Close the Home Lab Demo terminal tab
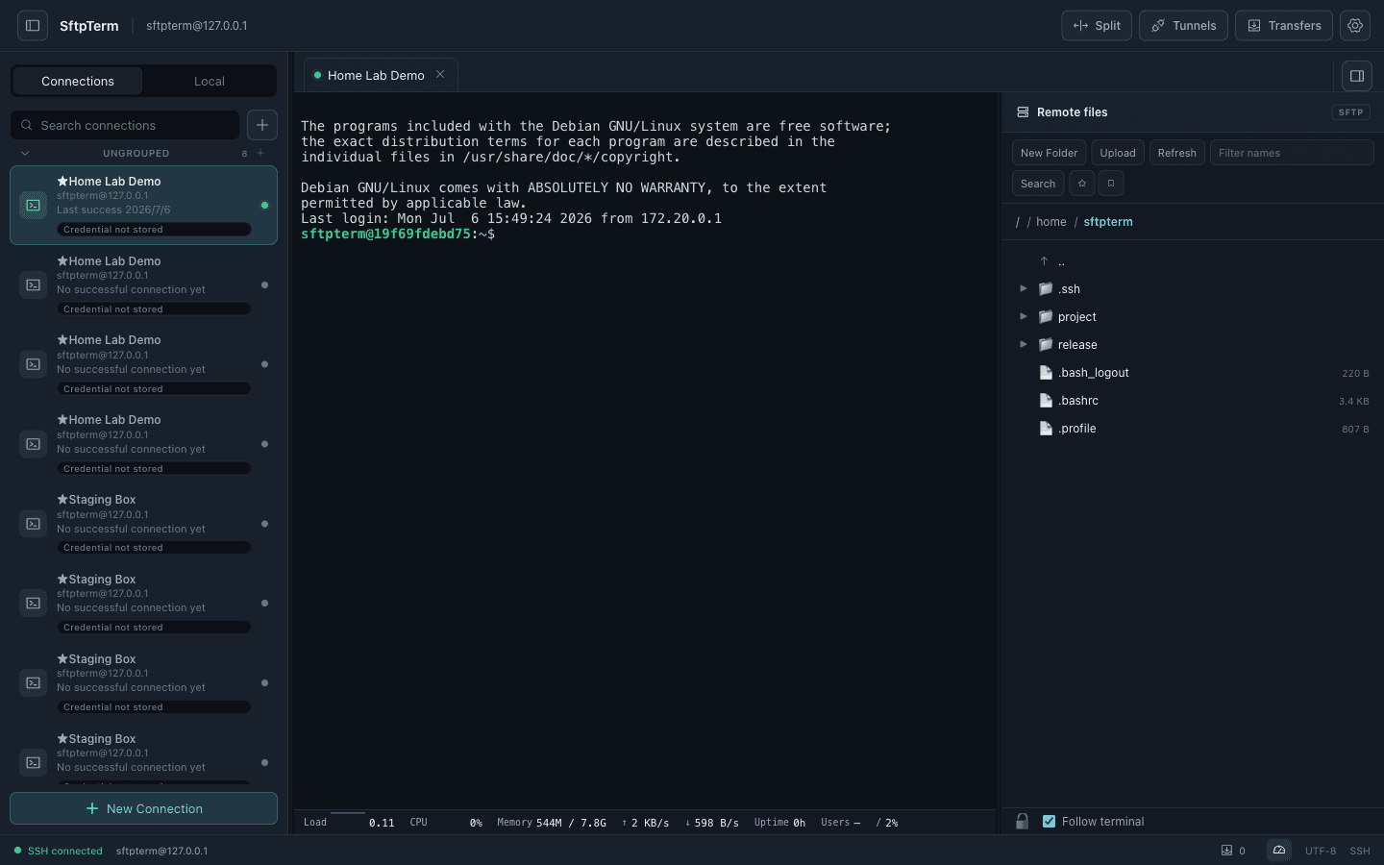The width and height of the screenshot is (1384, 865). point(440,75)
